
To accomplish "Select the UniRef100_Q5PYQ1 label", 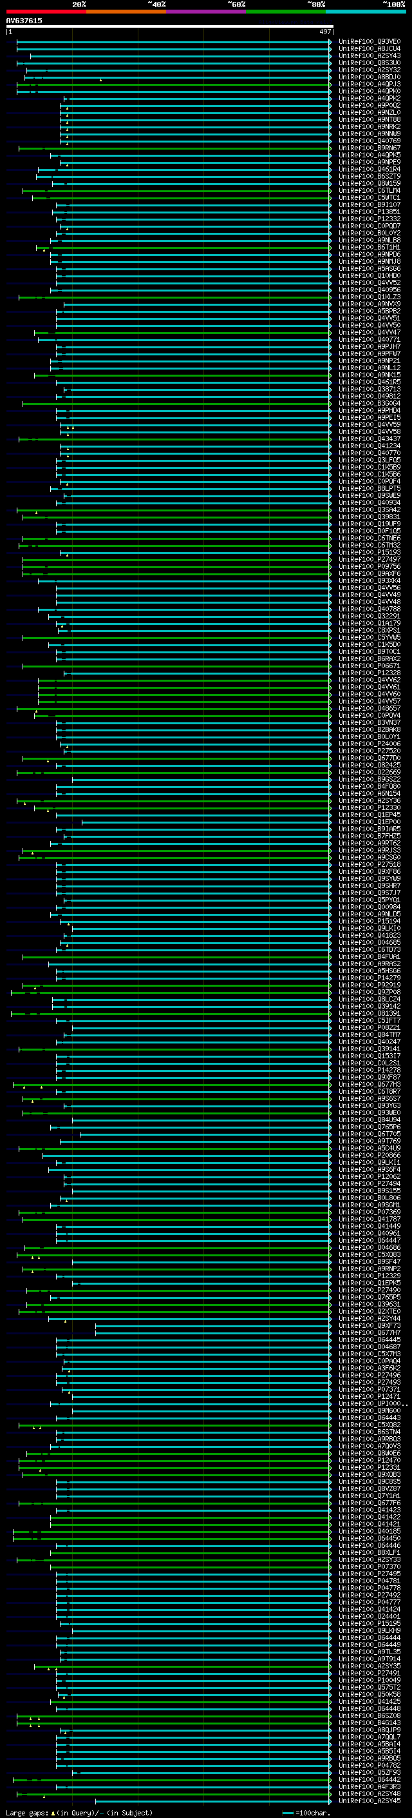I will (370, 900).
